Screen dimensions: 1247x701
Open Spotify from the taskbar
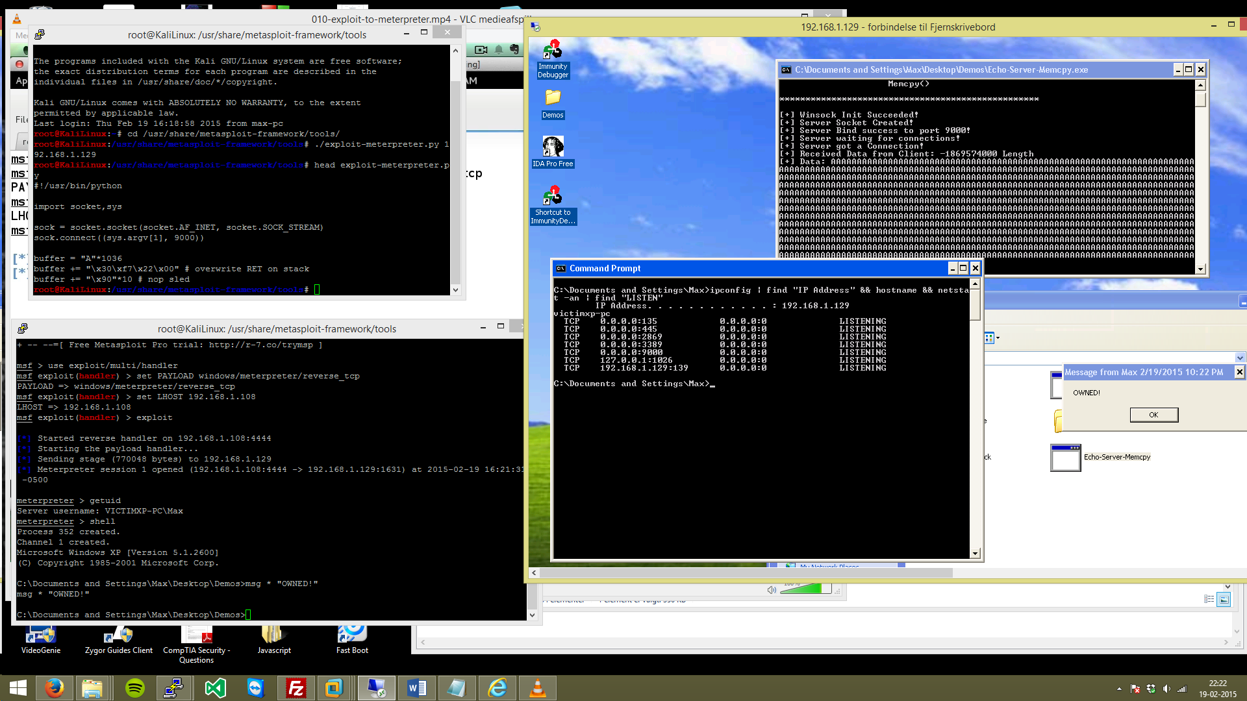click(135, 688)
